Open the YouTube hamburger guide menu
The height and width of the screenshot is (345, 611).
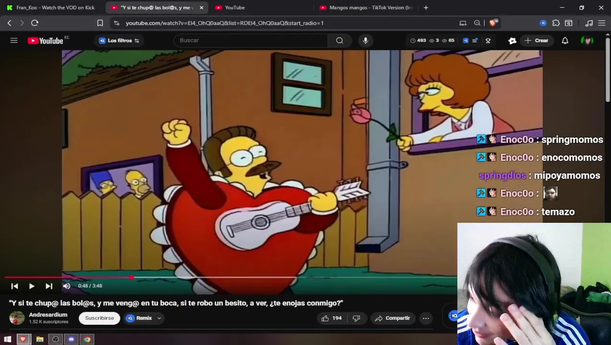point(14,40)
